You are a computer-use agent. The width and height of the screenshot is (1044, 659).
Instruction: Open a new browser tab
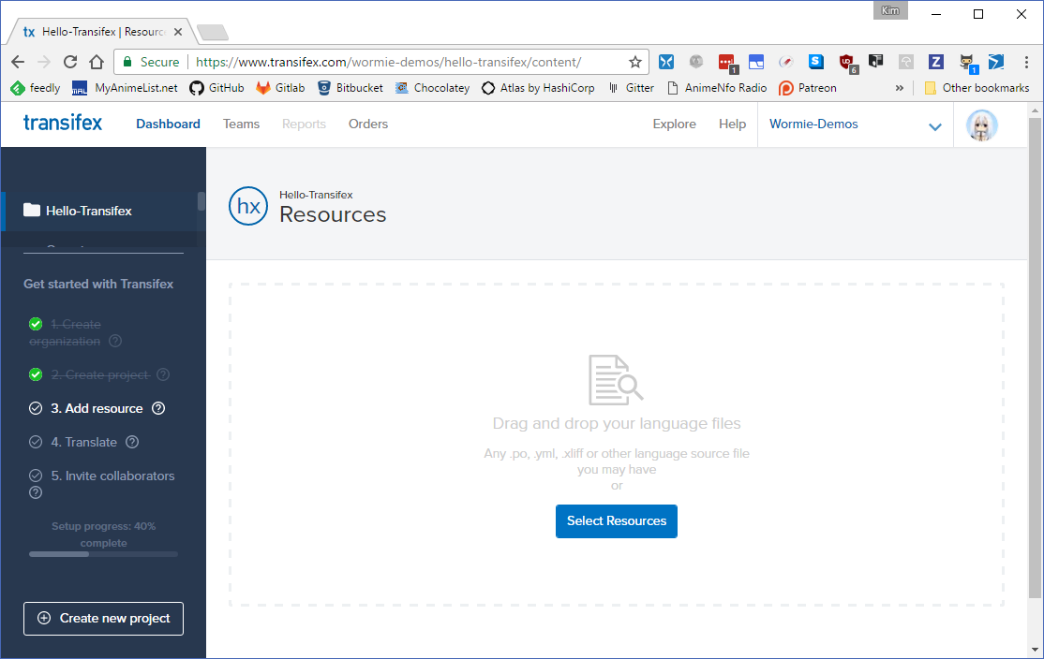pos(213,32)
